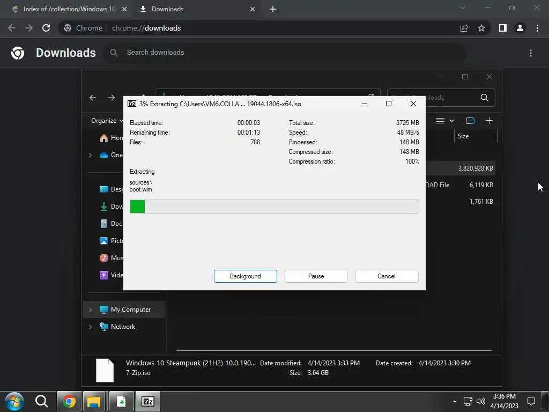The height and width of the screenshot is (412, 549).
Task: Open Pictures folder in navigation pane
Action: tap(111, 241)
